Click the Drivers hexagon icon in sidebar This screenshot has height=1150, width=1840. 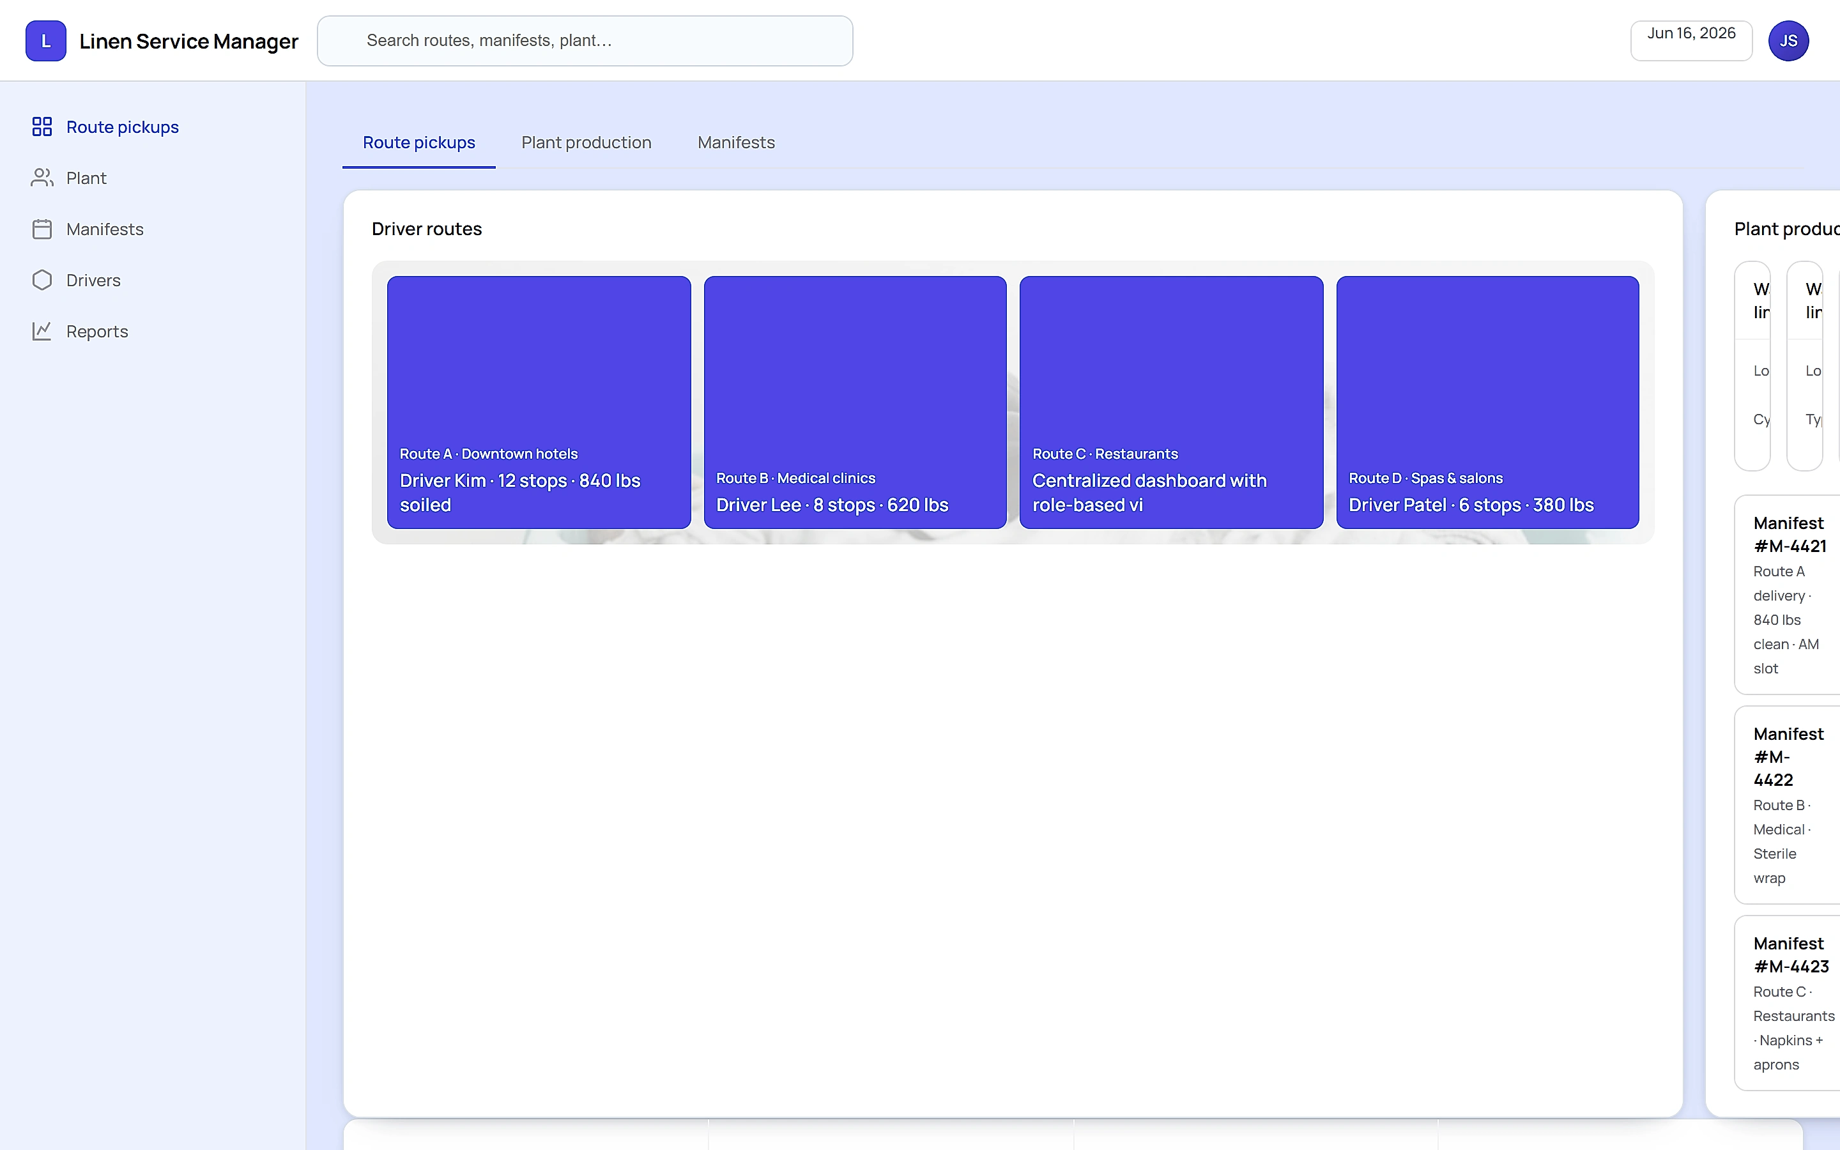click(42, 280)
